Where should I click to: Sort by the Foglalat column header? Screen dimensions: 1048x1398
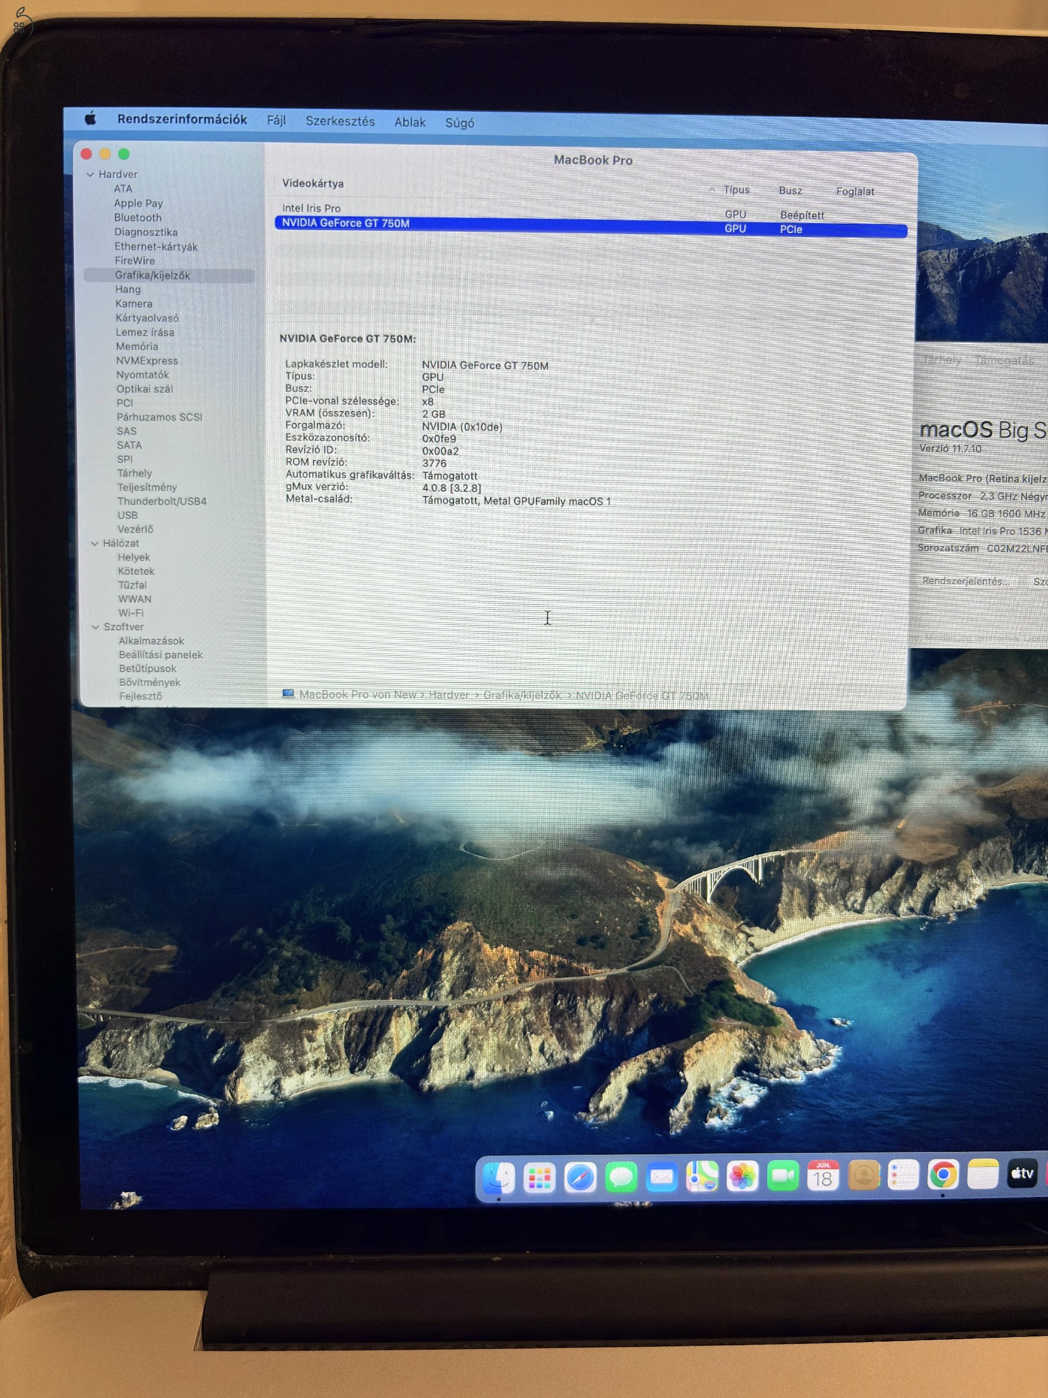855,192
